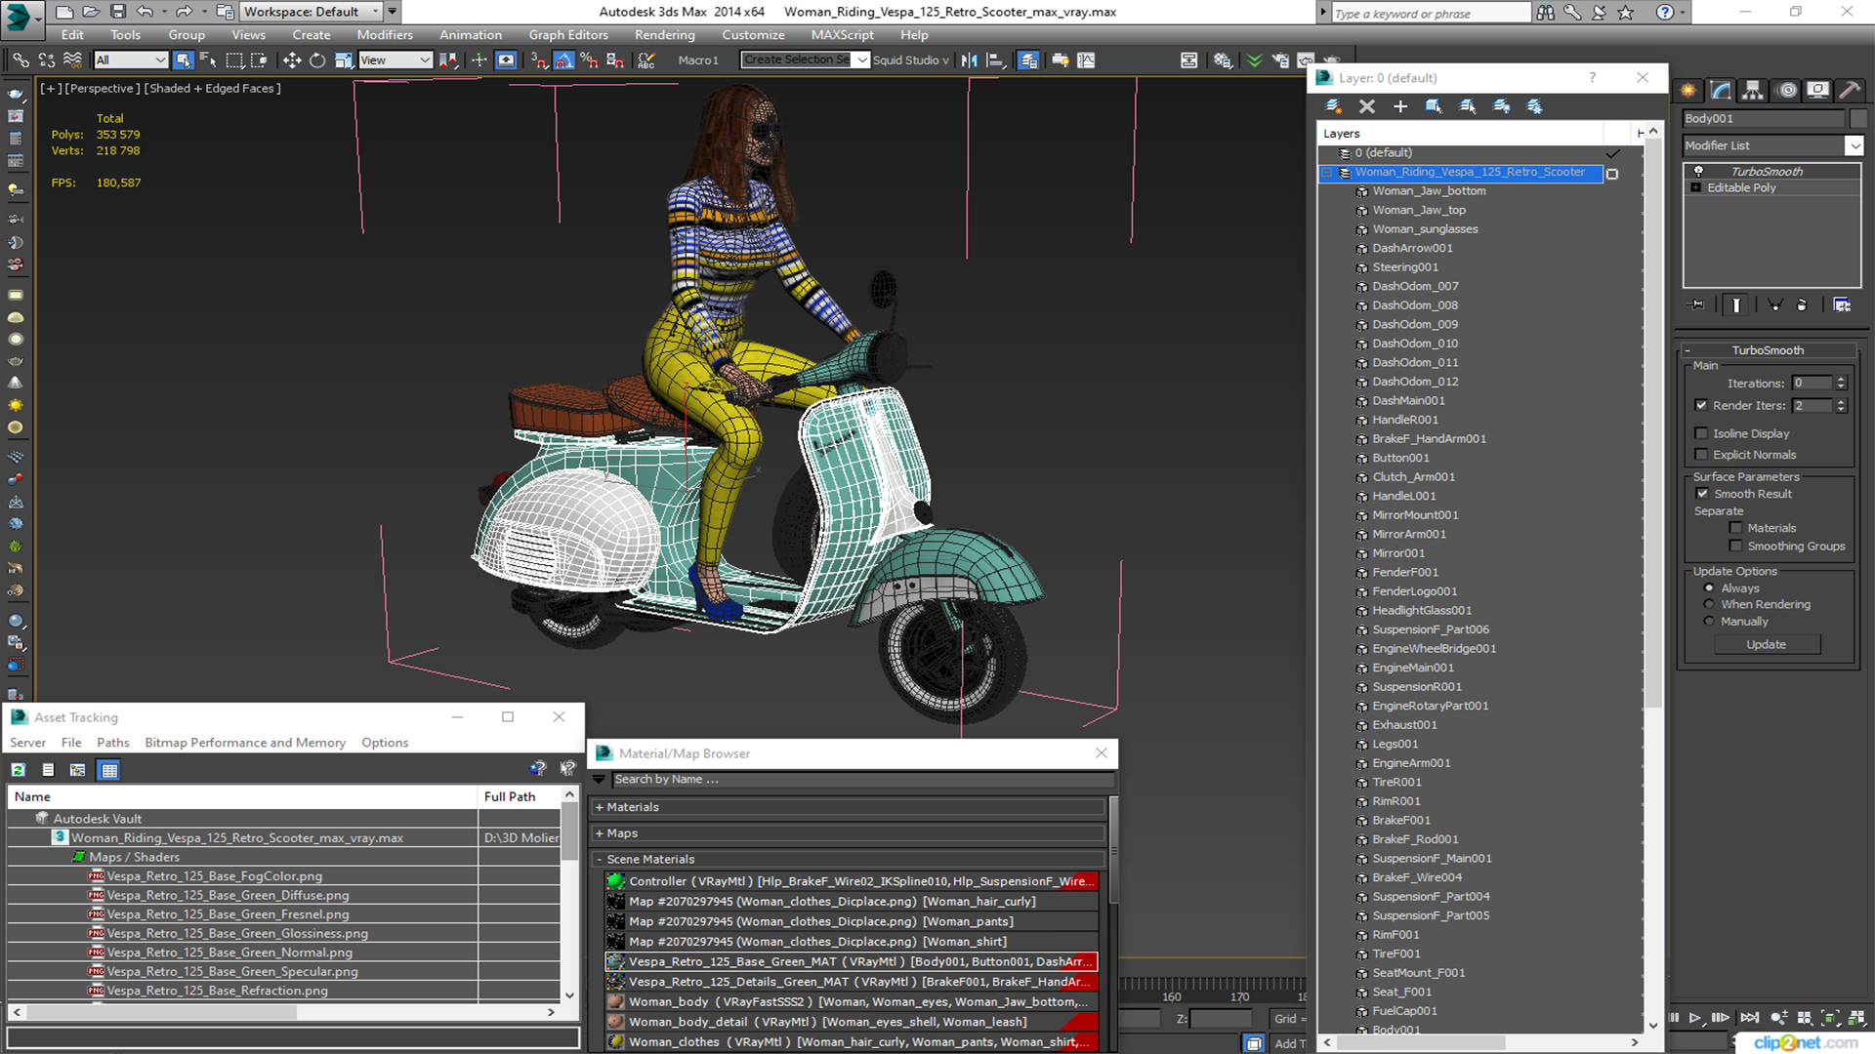Screen dimensions: 1875x1054
Task: Toggle Explicit Normals checkbox
Action: point(1701,455)
